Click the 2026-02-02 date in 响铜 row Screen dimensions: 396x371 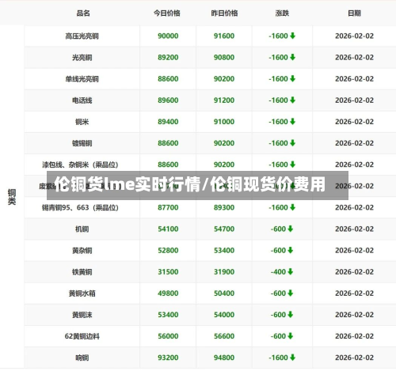355,358
